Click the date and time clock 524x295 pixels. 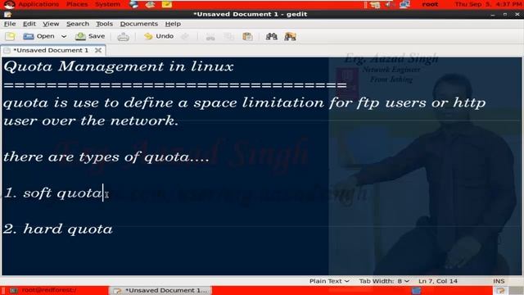[489, 4]
